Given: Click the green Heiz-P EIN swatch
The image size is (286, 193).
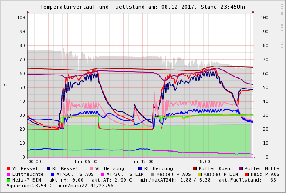Looking at the screenshot, I should pyautogui.click(x=9, y=180).
